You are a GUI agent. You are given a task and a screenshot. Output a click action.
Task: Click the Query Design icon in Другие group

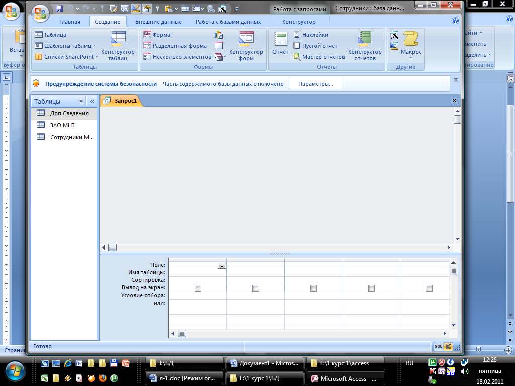coord(394,46)
